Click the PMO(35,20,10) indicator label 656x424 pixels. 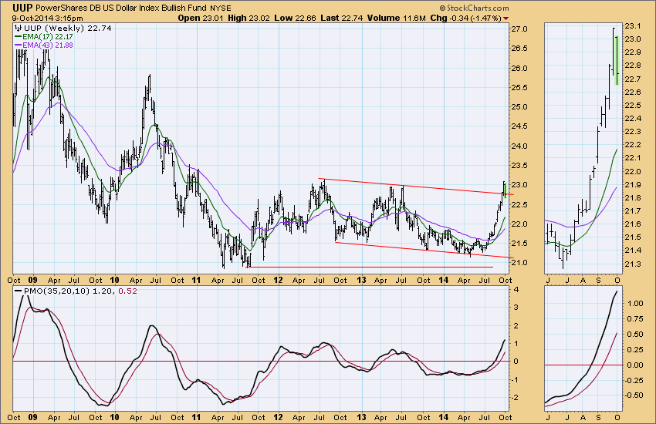[56, 291]
